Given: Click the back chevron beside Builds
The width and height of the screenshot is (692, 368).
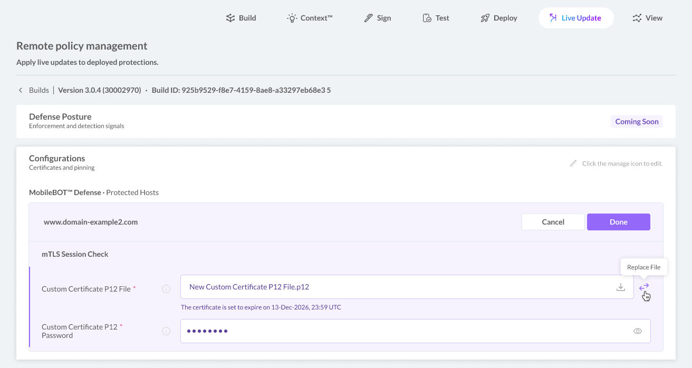Looking at the screenshot, I should coord(21,90).
